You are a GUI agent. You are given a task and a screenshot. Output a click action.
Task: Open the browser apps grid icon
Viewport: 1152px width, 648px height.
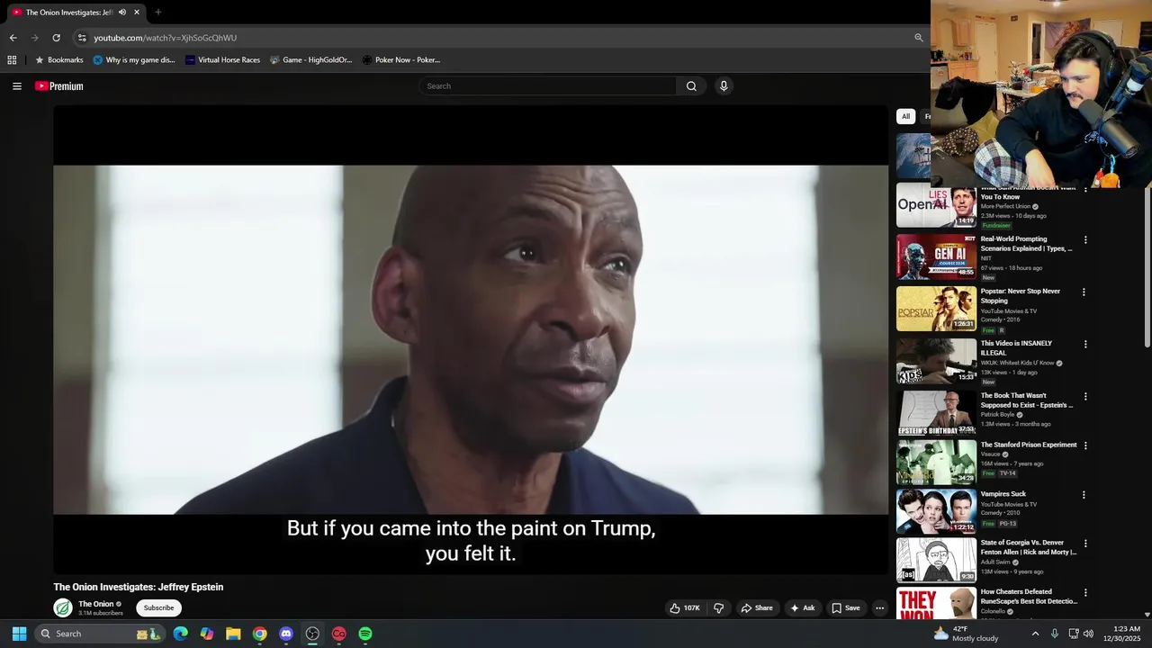pyautogui.click(x=12, y=60)
